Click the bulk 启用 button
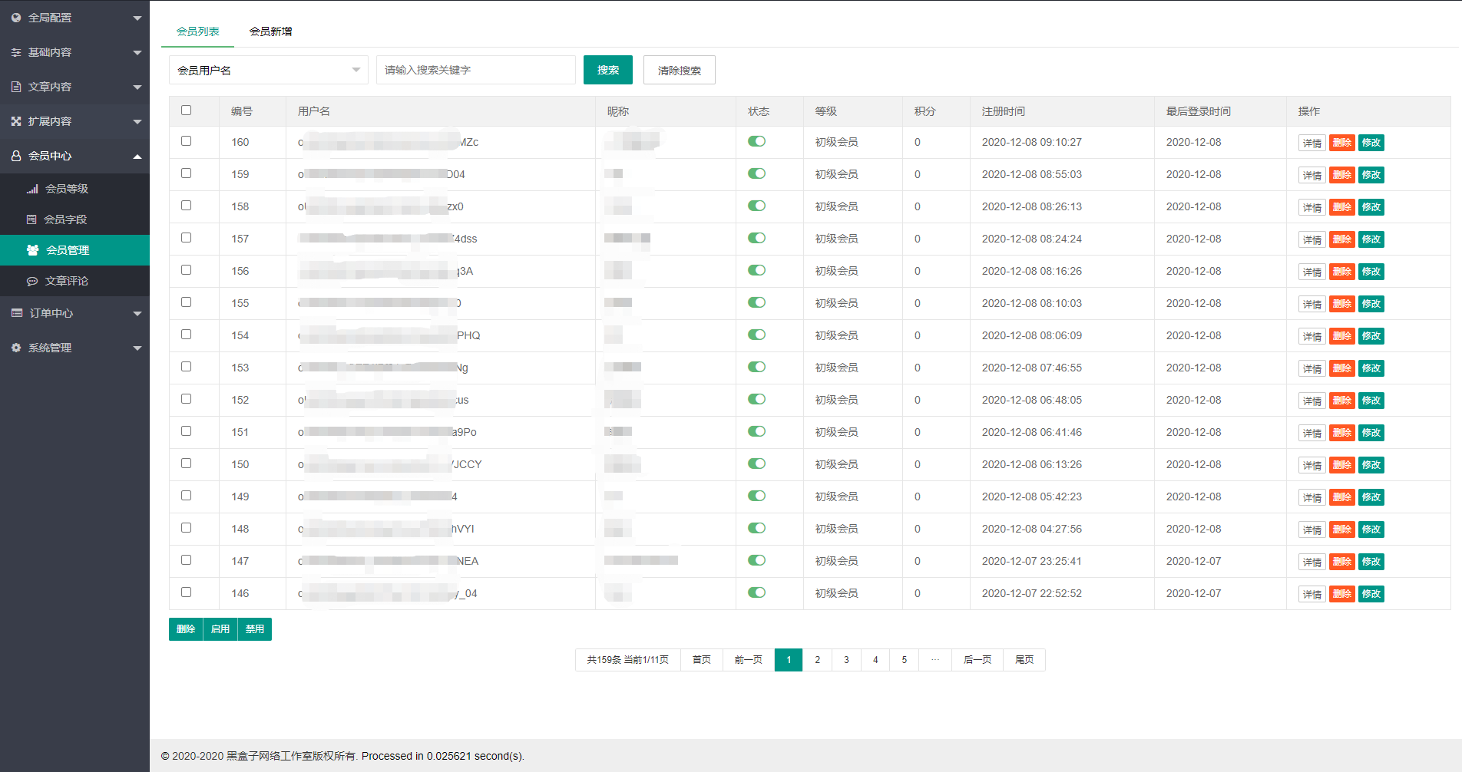This screenshot has height=772, width=1462. [220, 629]
